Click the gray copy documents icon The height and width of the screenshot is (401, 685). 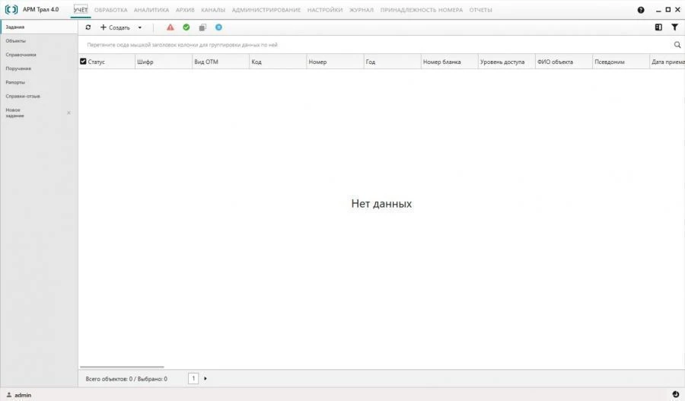(202, 27)
